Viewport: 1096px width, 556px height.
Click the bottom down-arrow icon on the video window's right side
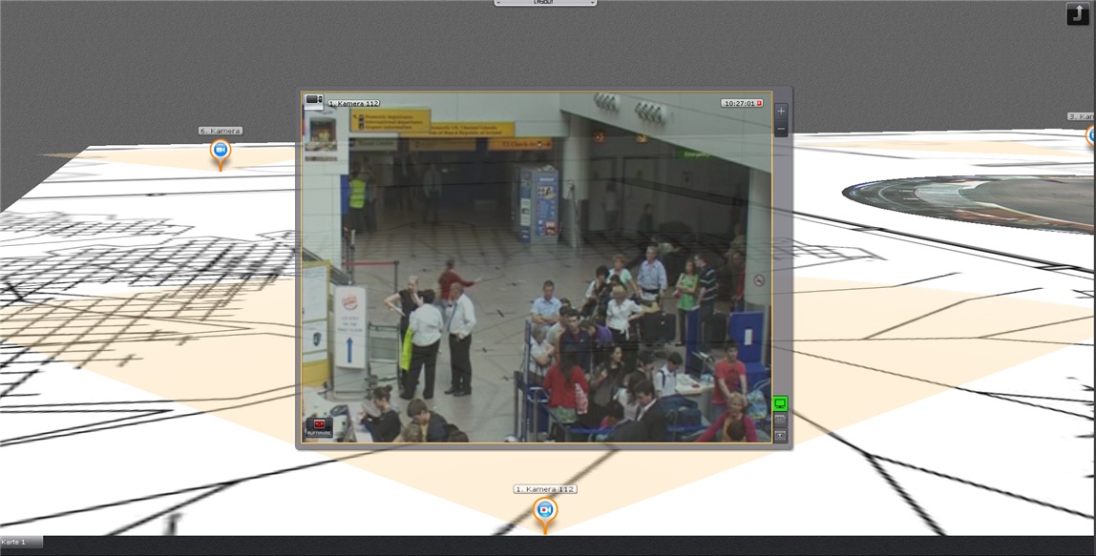click(780, 436)
